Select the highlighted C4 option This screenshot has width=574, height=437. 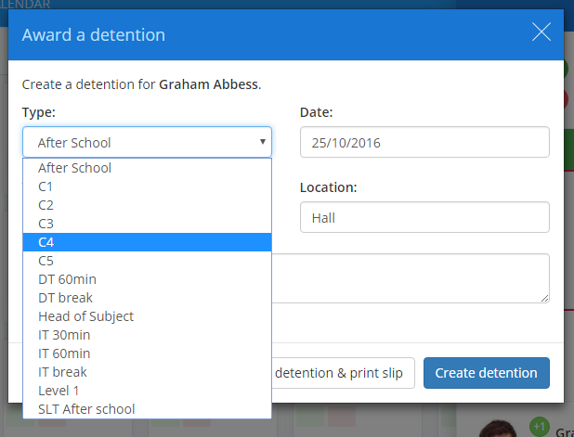(x=147, y=242)
